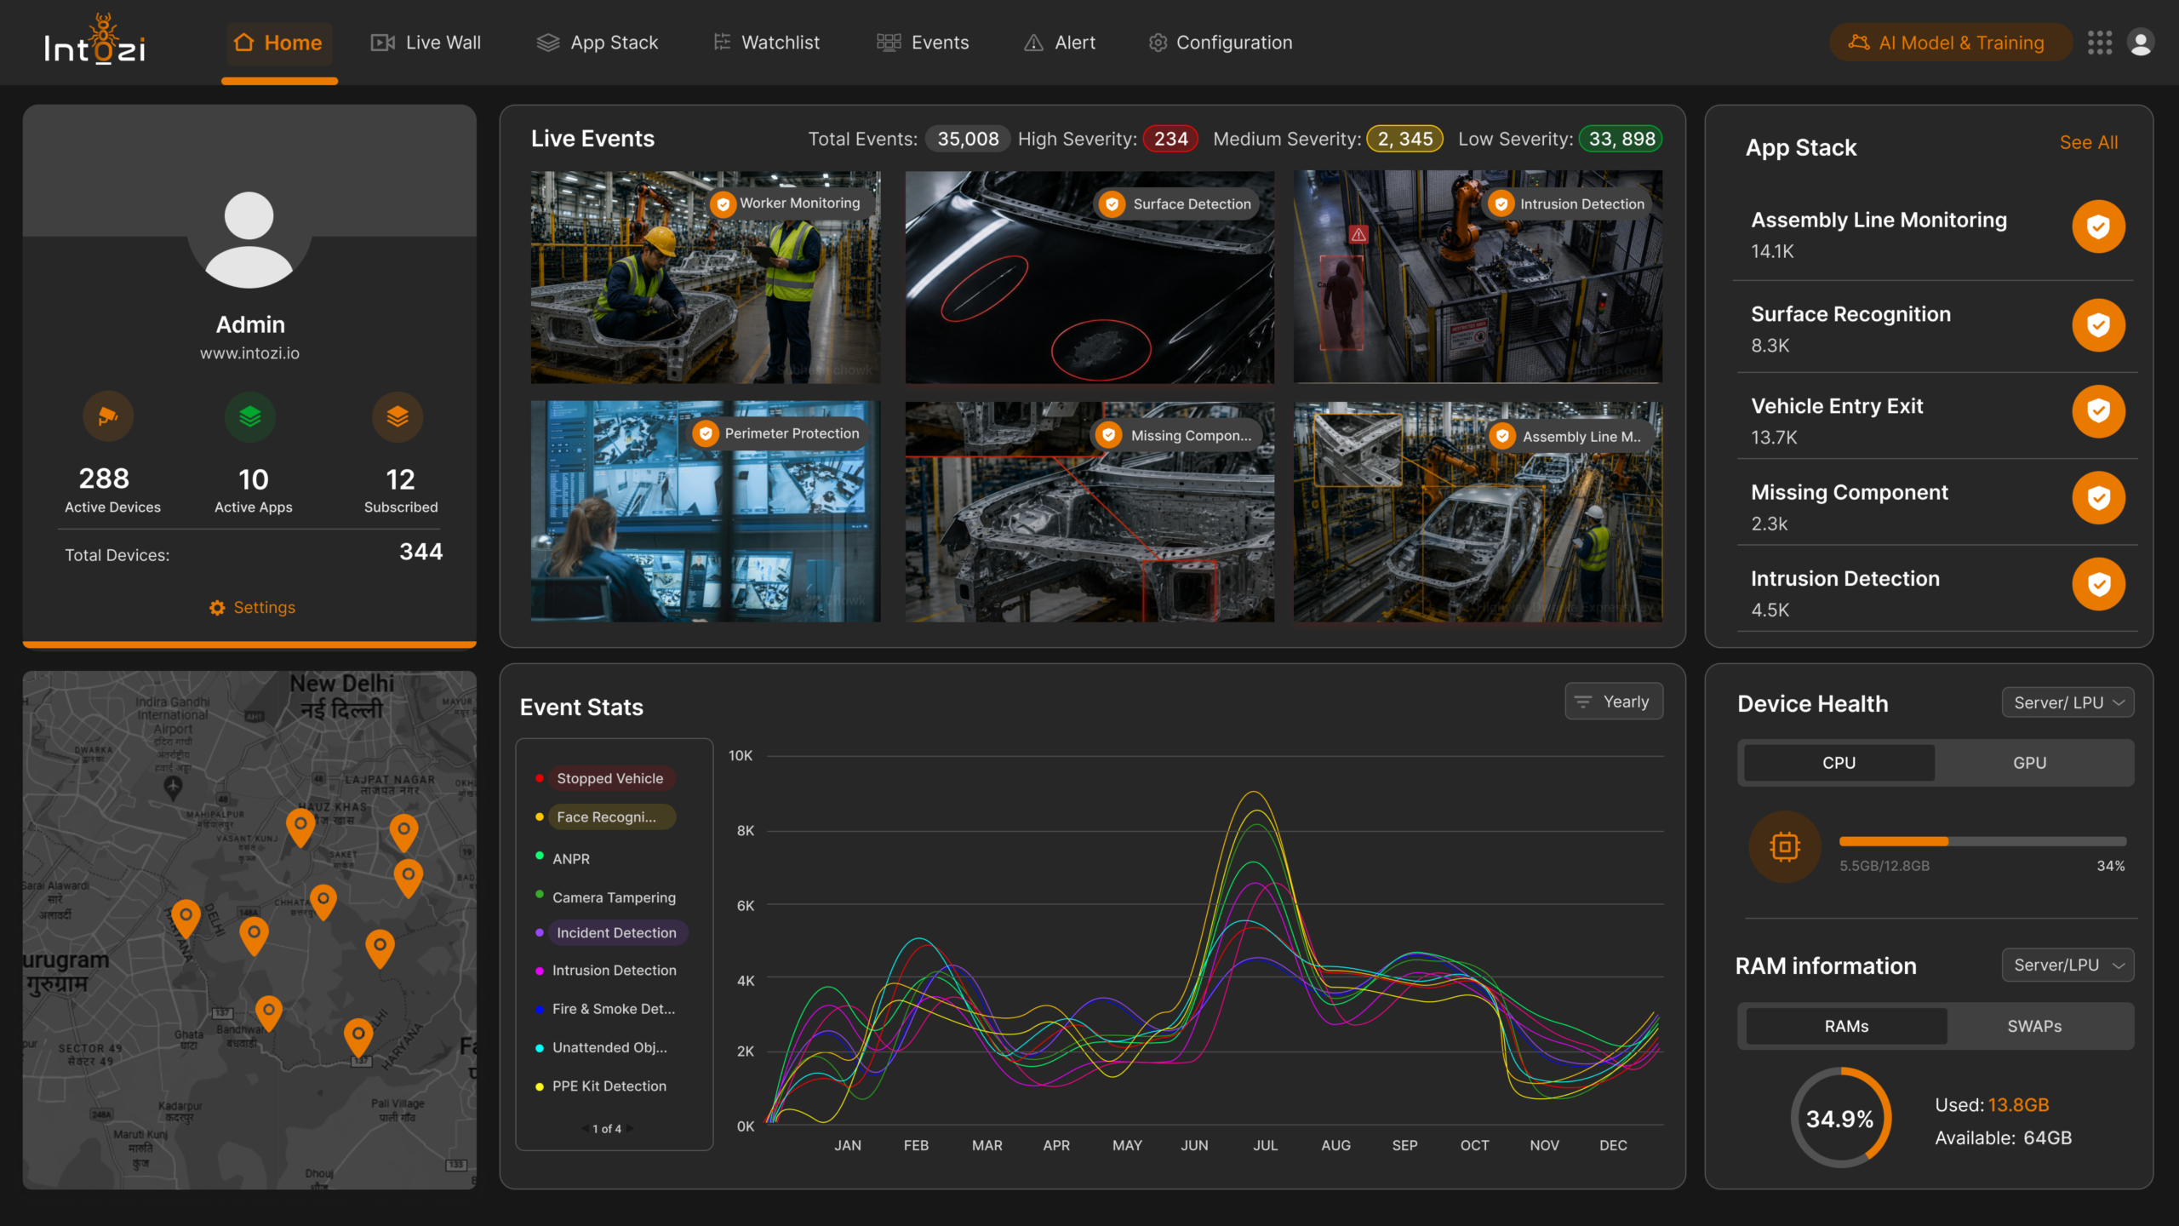
Task: Open RAM information Server/LPU dropdown
Action: point(2067,965)
